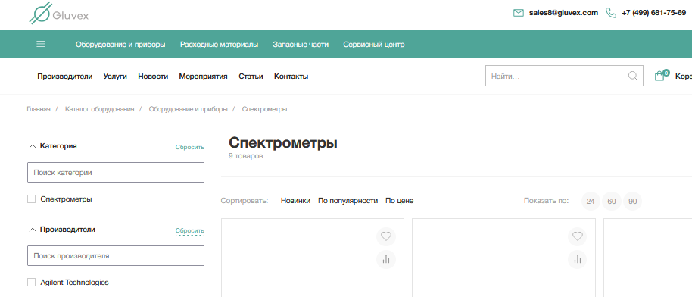Open Каталог оборудования breadcrumb
Viewport: 692px width, 297px height.
pyautogui.click(x=100, y=109)
